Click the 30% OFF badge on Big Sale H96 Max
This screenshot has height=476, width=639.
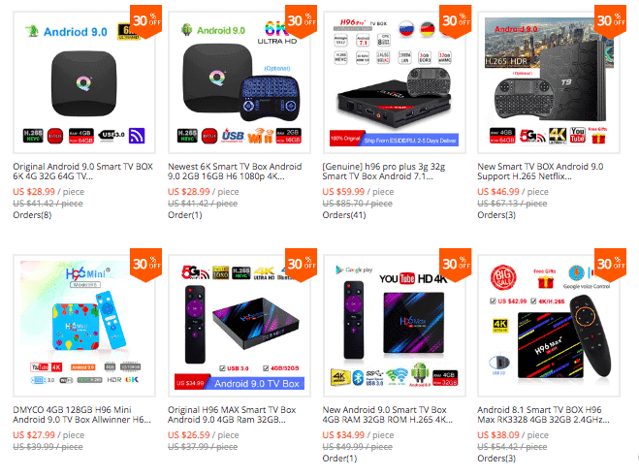coord(610,264)
